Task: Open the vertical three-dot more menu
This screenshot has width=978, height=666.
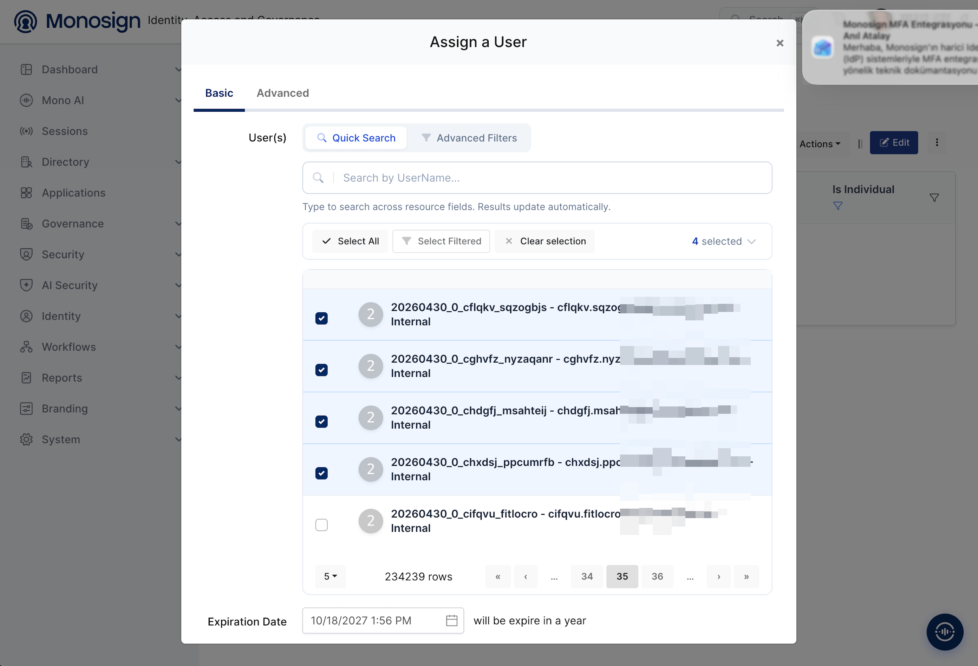Action: 937,143
